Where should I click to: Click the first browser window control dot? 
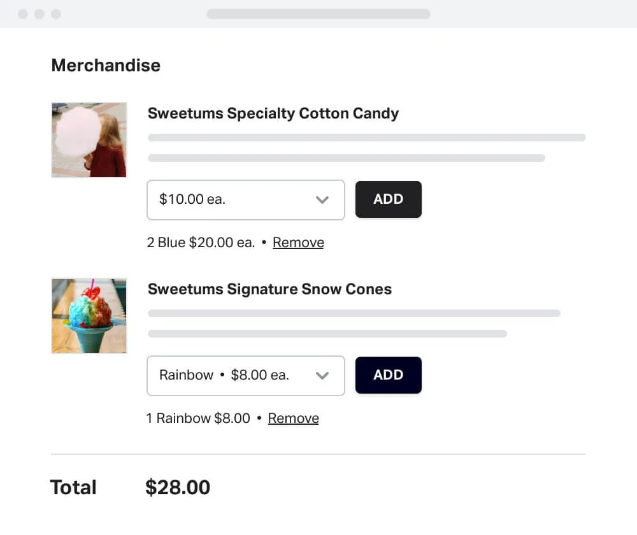point(23,13)
